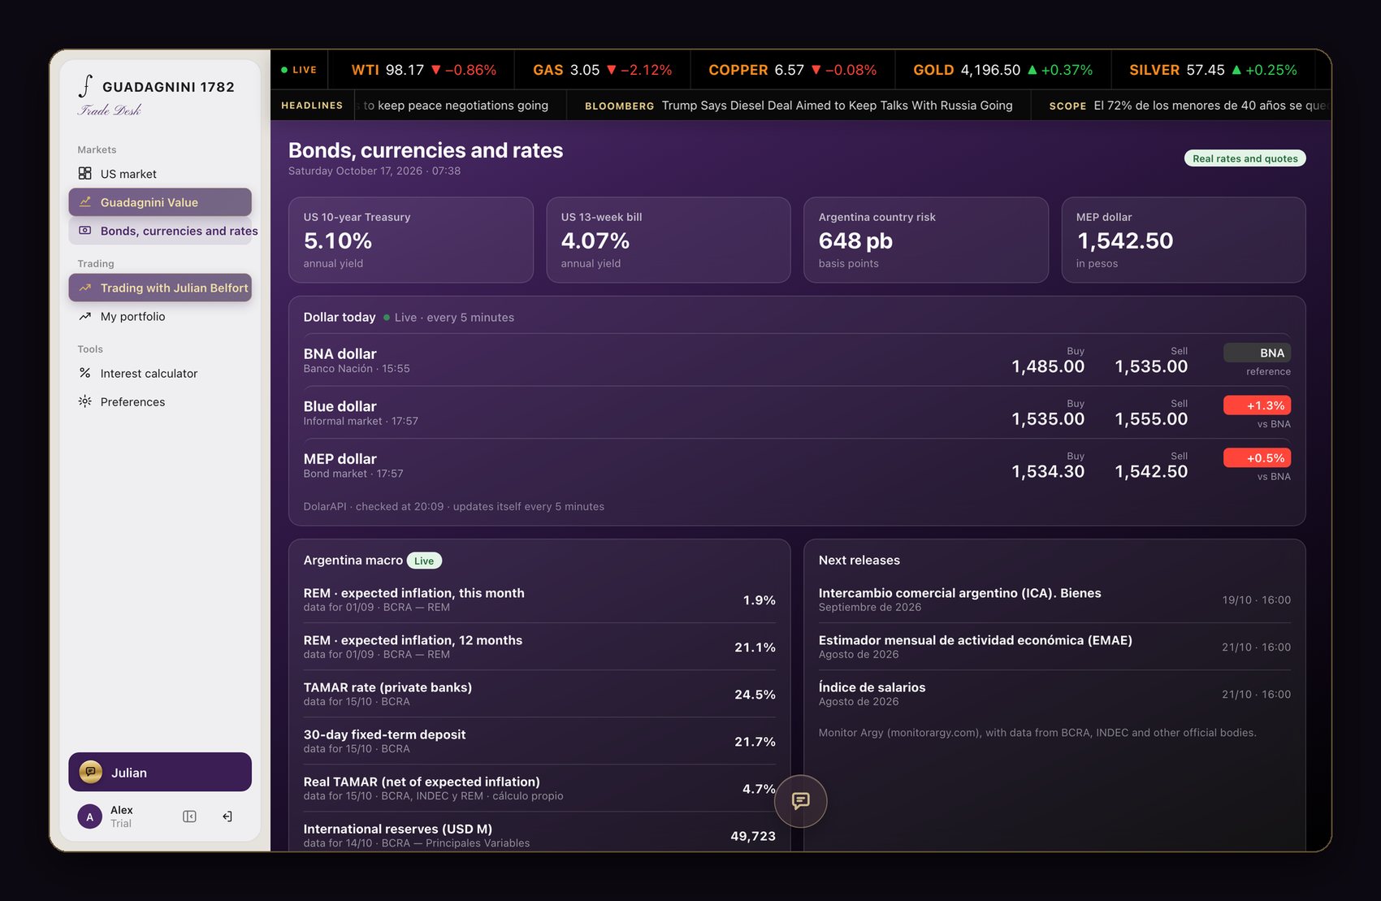Select the COPPER ticker quote

click(x=792, y=70)
